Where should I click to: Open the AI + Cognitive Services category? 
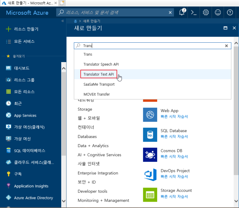click(x=99, y=155)
